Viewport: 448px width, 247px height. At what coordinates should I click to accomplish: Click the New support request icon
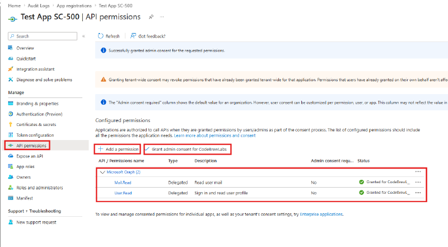point(11,222)
